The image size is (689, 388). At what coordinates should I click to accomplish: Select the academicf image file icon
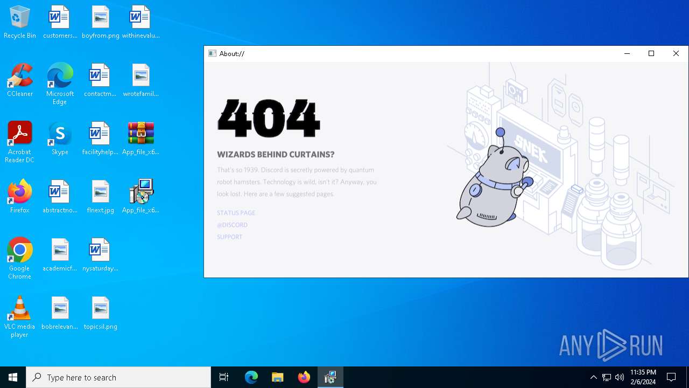[x=60, y=255]
